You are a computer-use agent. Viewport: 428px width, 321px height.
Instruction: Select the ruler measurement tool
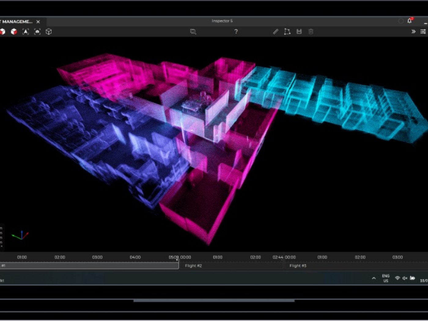pyautogui.click(x=275, y=31)
